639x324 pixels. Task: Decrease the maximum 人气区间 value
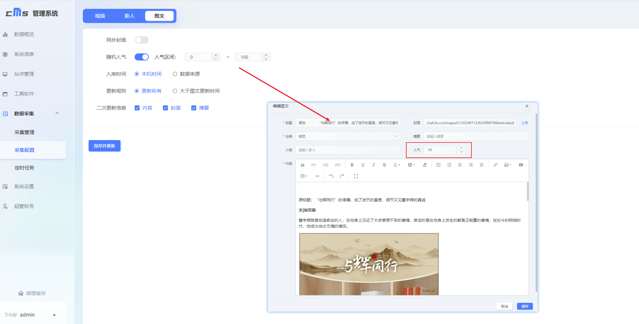pyautogui.click(x=266, y=59)
